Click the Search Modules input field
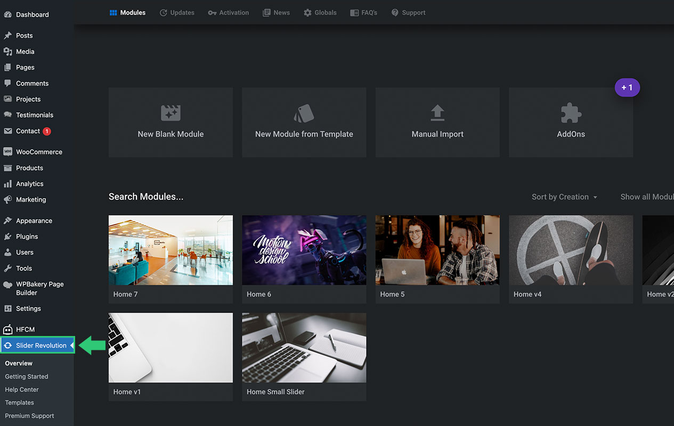 click(x=146, y=197)
